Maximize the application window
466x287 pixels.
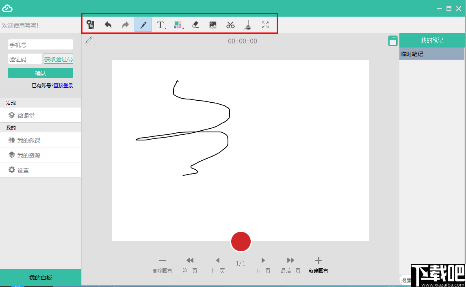[x=449, y=9]
